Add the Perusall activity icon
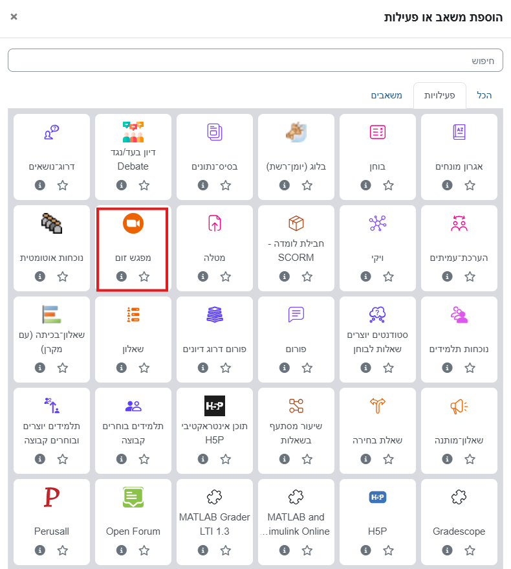This screenshot has height=569, width=511. point(52,497)
